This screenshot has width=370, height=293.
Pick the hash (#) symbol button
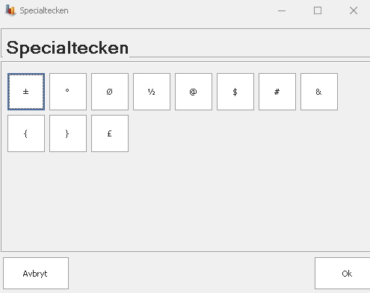[x=277, y=92]
